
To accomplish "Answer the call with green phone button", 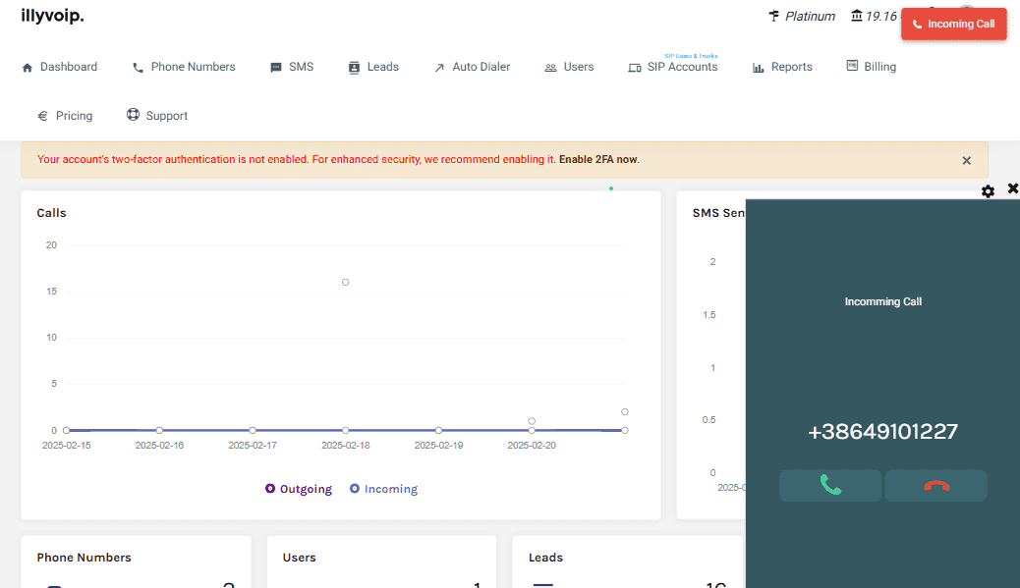I will tap(830, 485).
